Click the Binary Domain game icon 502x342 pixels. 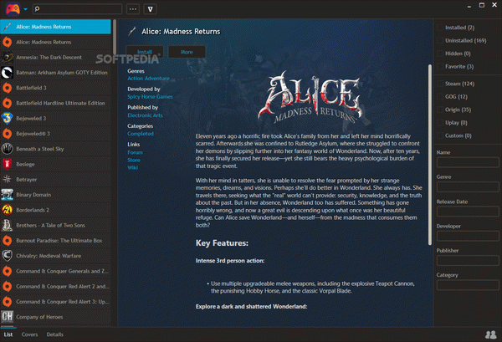7,195
